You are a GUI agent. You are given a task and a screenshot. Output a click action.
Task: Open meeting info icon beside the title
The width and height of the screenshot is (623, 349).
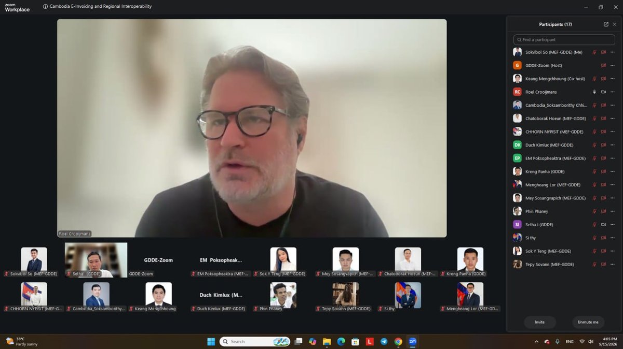pos(45,7)
